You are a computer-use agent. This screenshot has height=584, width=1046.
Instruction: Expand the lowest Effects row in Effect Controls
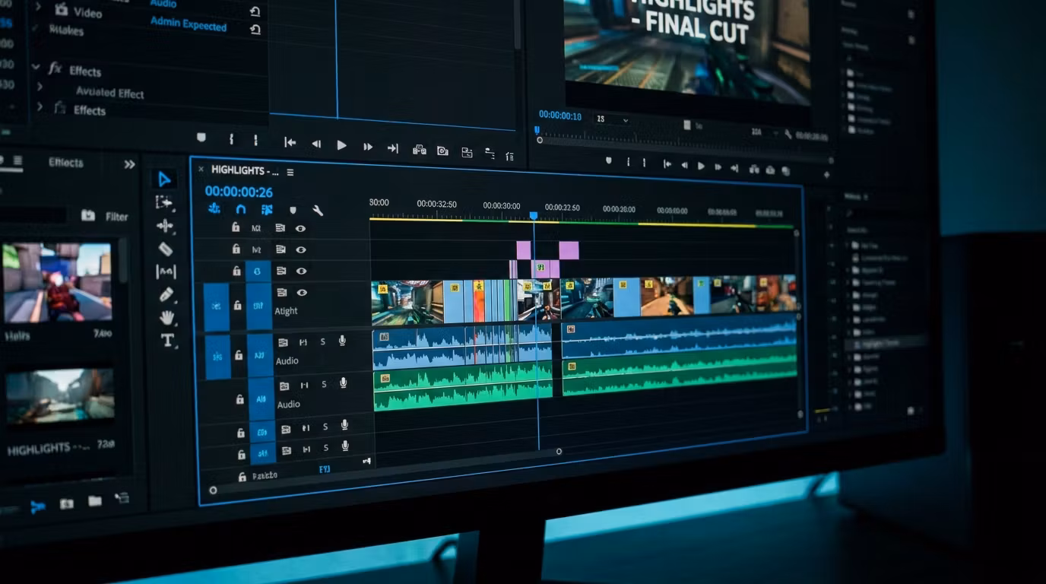[40, 107]
